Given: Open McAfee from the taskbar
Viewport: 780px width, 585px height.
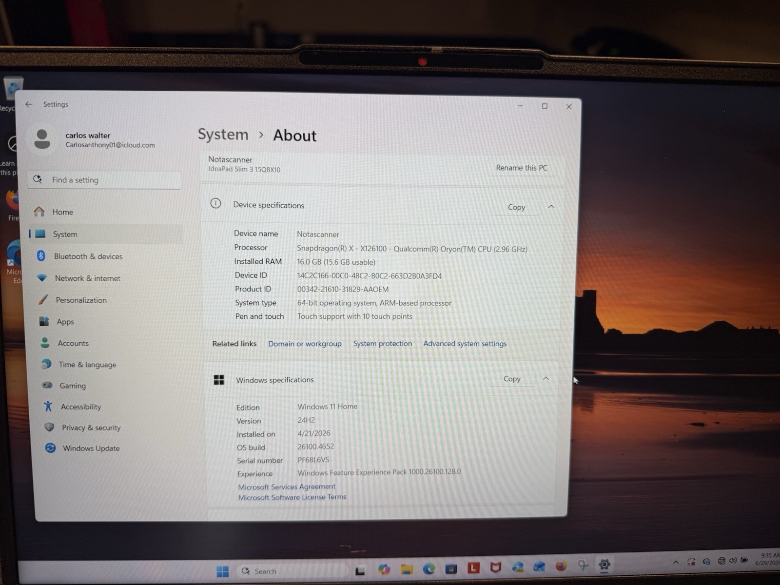Looking at the screenshot, I should pyautogui.click(x=496, y=567).
